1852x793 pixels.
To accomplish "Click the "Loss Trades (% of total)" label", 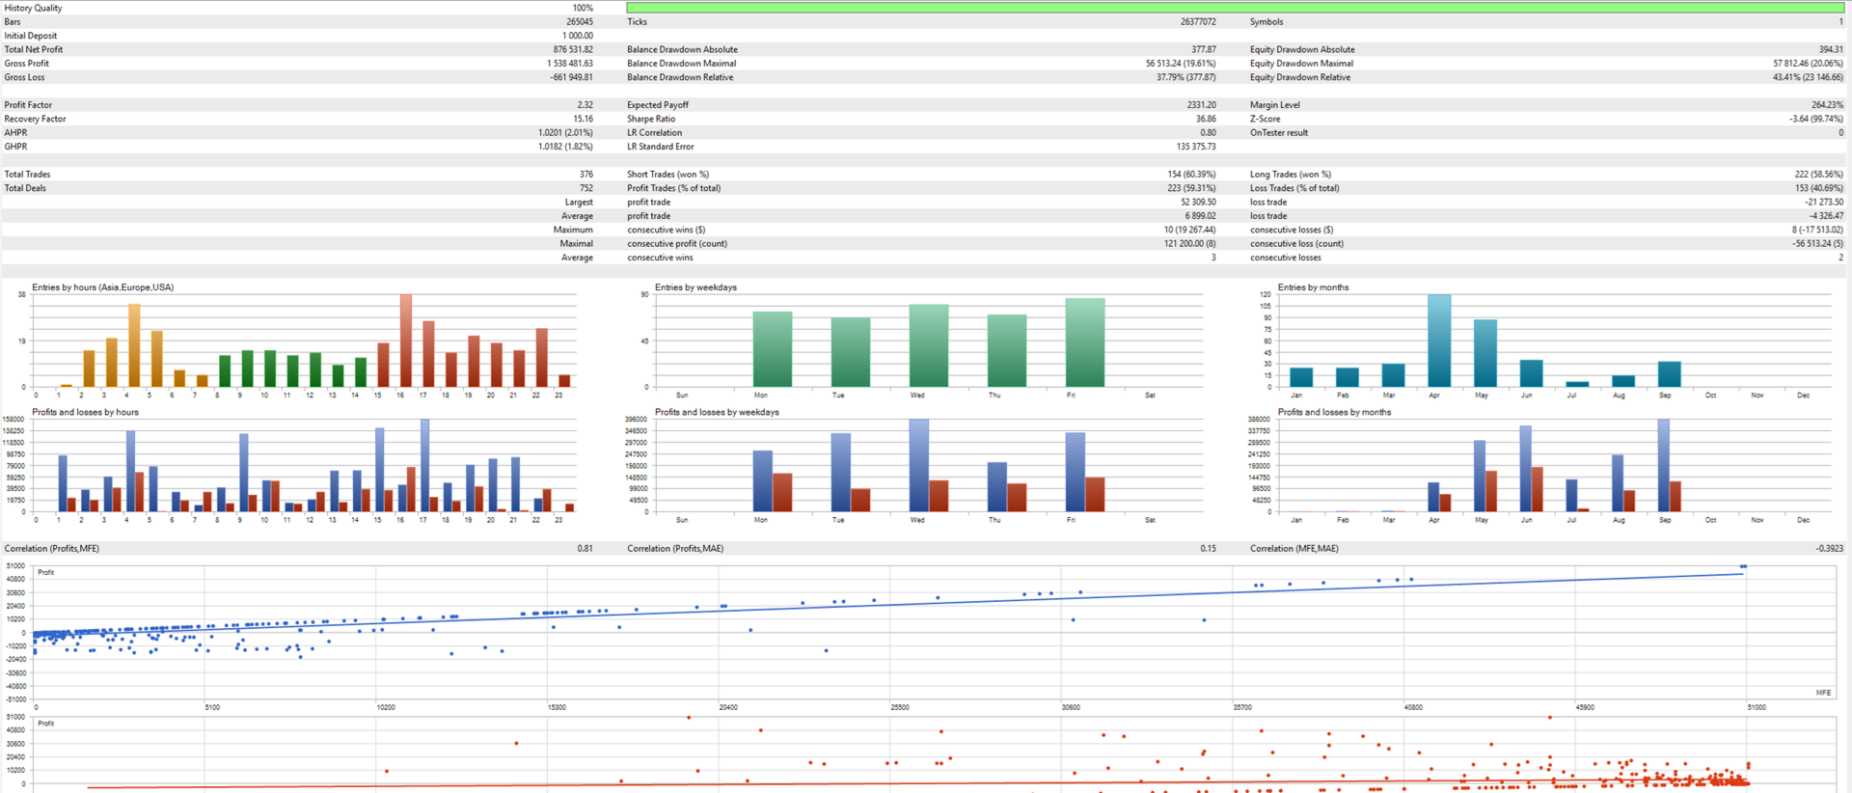I will pyautogui.click(x=1294, y=188).
